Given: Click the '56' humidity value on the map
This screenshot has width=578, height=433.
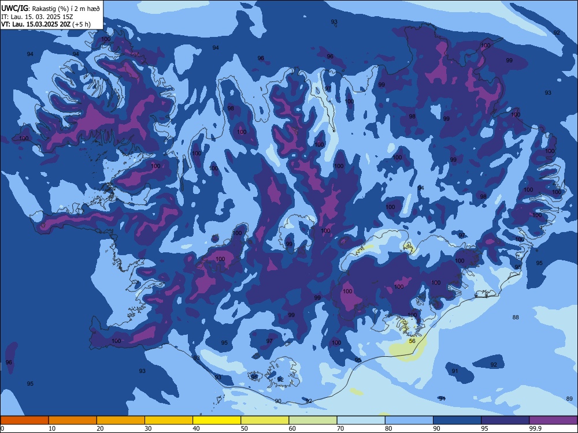Looking at the screenshot, I should (x=412, y=341).
